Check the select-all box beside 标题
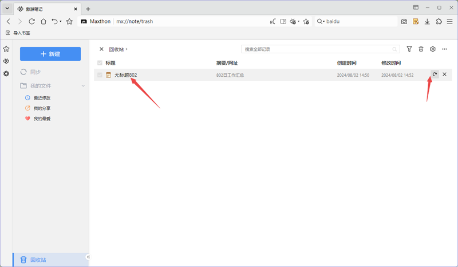Viewport: 458px width, 267px height. tap(100, 62)
